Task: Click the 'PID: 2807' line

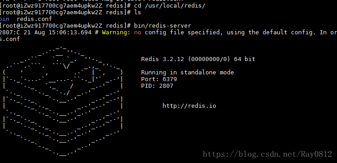Action: click(157, 86)
